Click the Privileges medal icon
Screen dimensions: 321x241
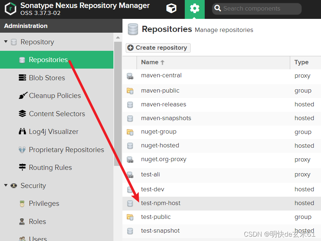pyautogui.click(x=22, y=204)
